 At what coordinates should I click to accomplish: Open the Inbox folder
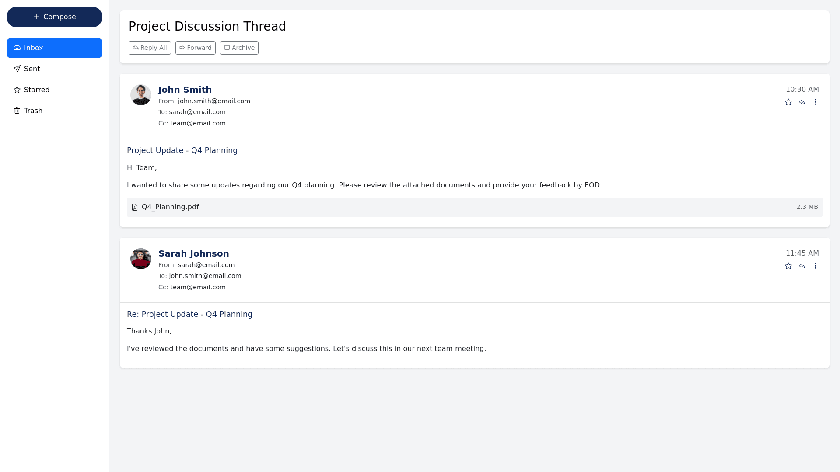coord(54,48)
